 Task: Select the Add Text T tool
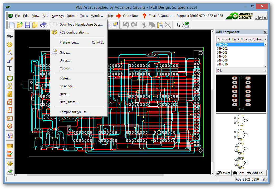point(10,68)
